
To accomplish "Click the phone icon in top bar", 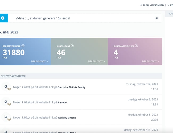I will pos(168,5).
